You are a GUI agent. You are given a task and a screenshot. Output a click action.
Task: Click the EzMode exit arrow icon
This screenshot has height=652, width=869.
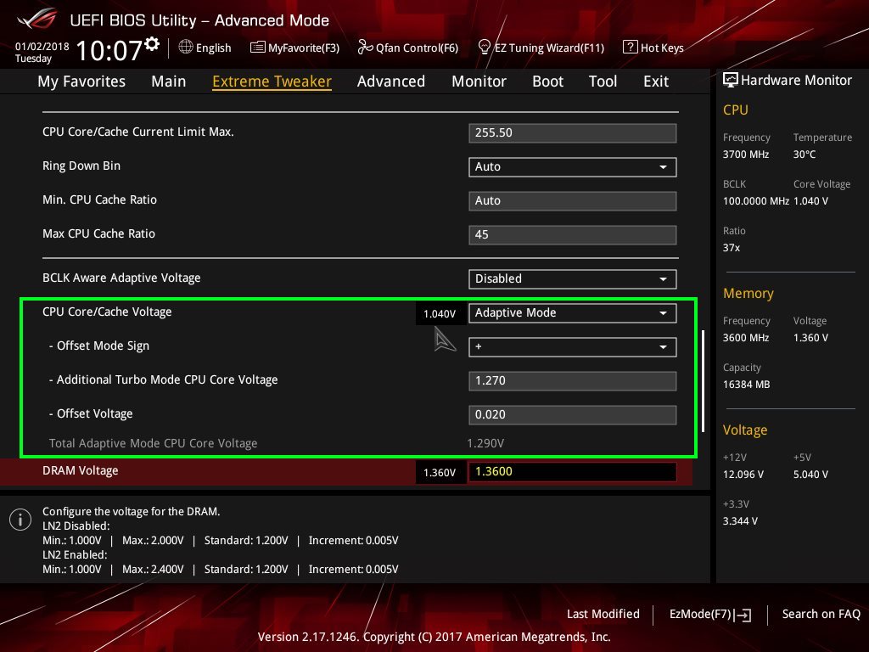click(x=743, y=615)
